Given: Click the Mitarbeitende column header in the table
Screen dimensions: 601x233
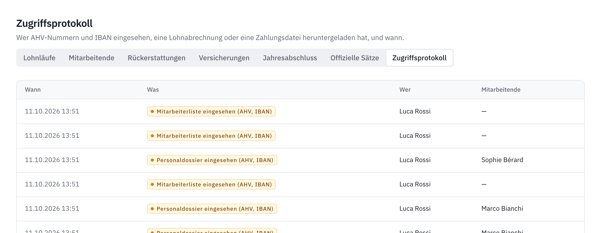Looking at the screenshot, I should click(501, 90).
